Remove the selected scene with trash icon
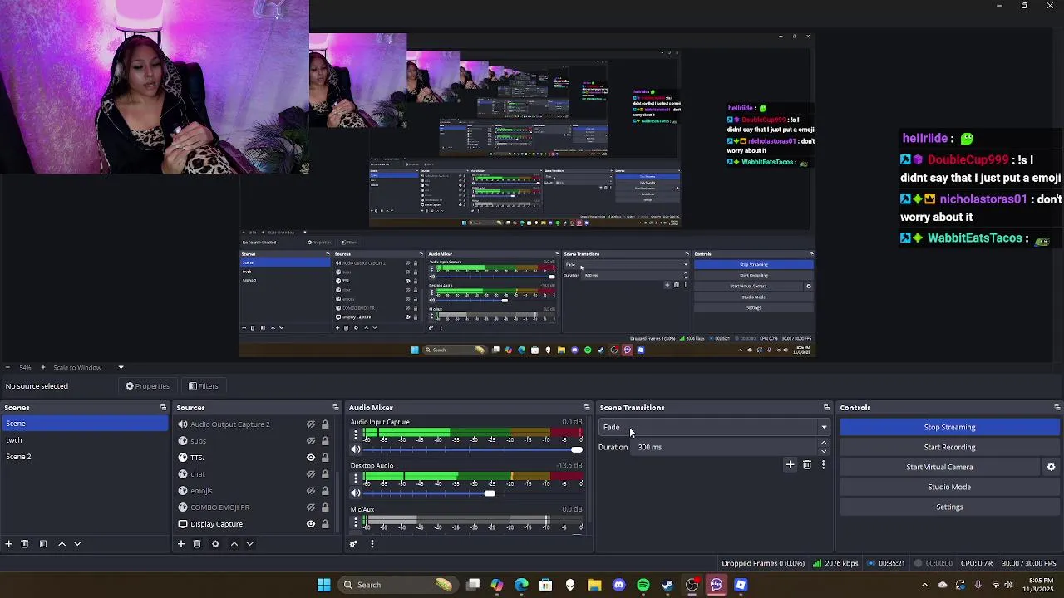 point(25,544)
